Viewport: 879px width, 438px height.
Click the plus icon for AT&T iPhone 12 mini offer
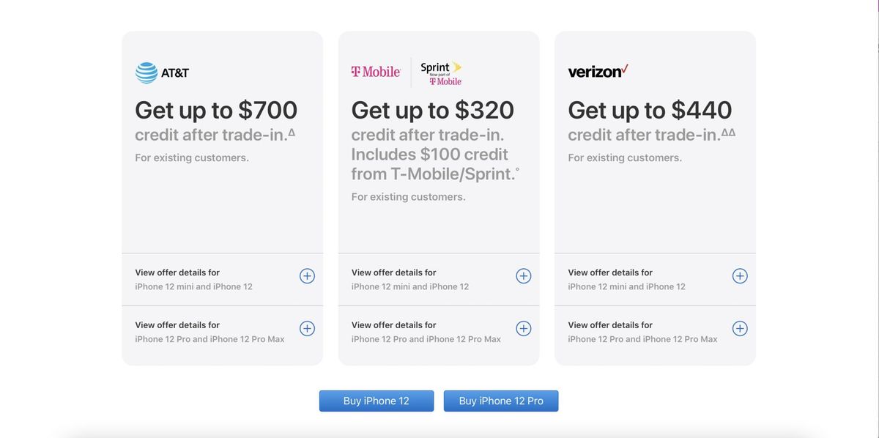(x=307, y=275)
